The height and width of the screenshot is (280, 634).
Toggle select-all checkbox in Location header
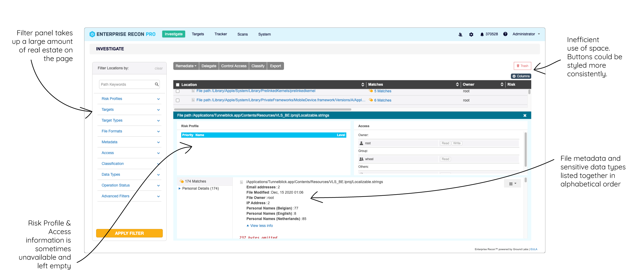(x=178, y=85)
